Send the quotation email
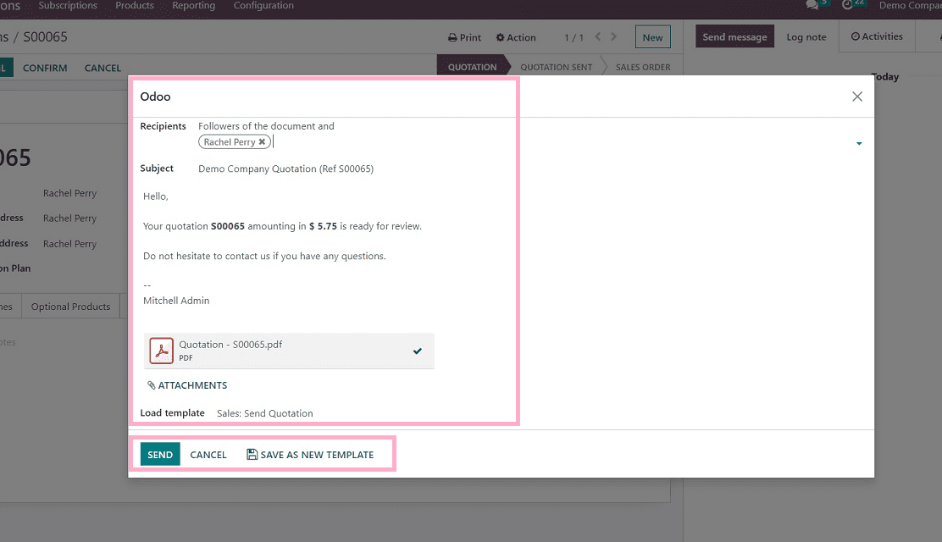Screen dimensions: 942x542 (160, 454)
